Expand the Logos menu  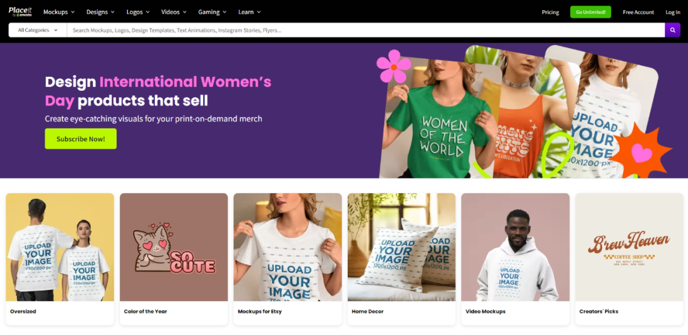138,12
